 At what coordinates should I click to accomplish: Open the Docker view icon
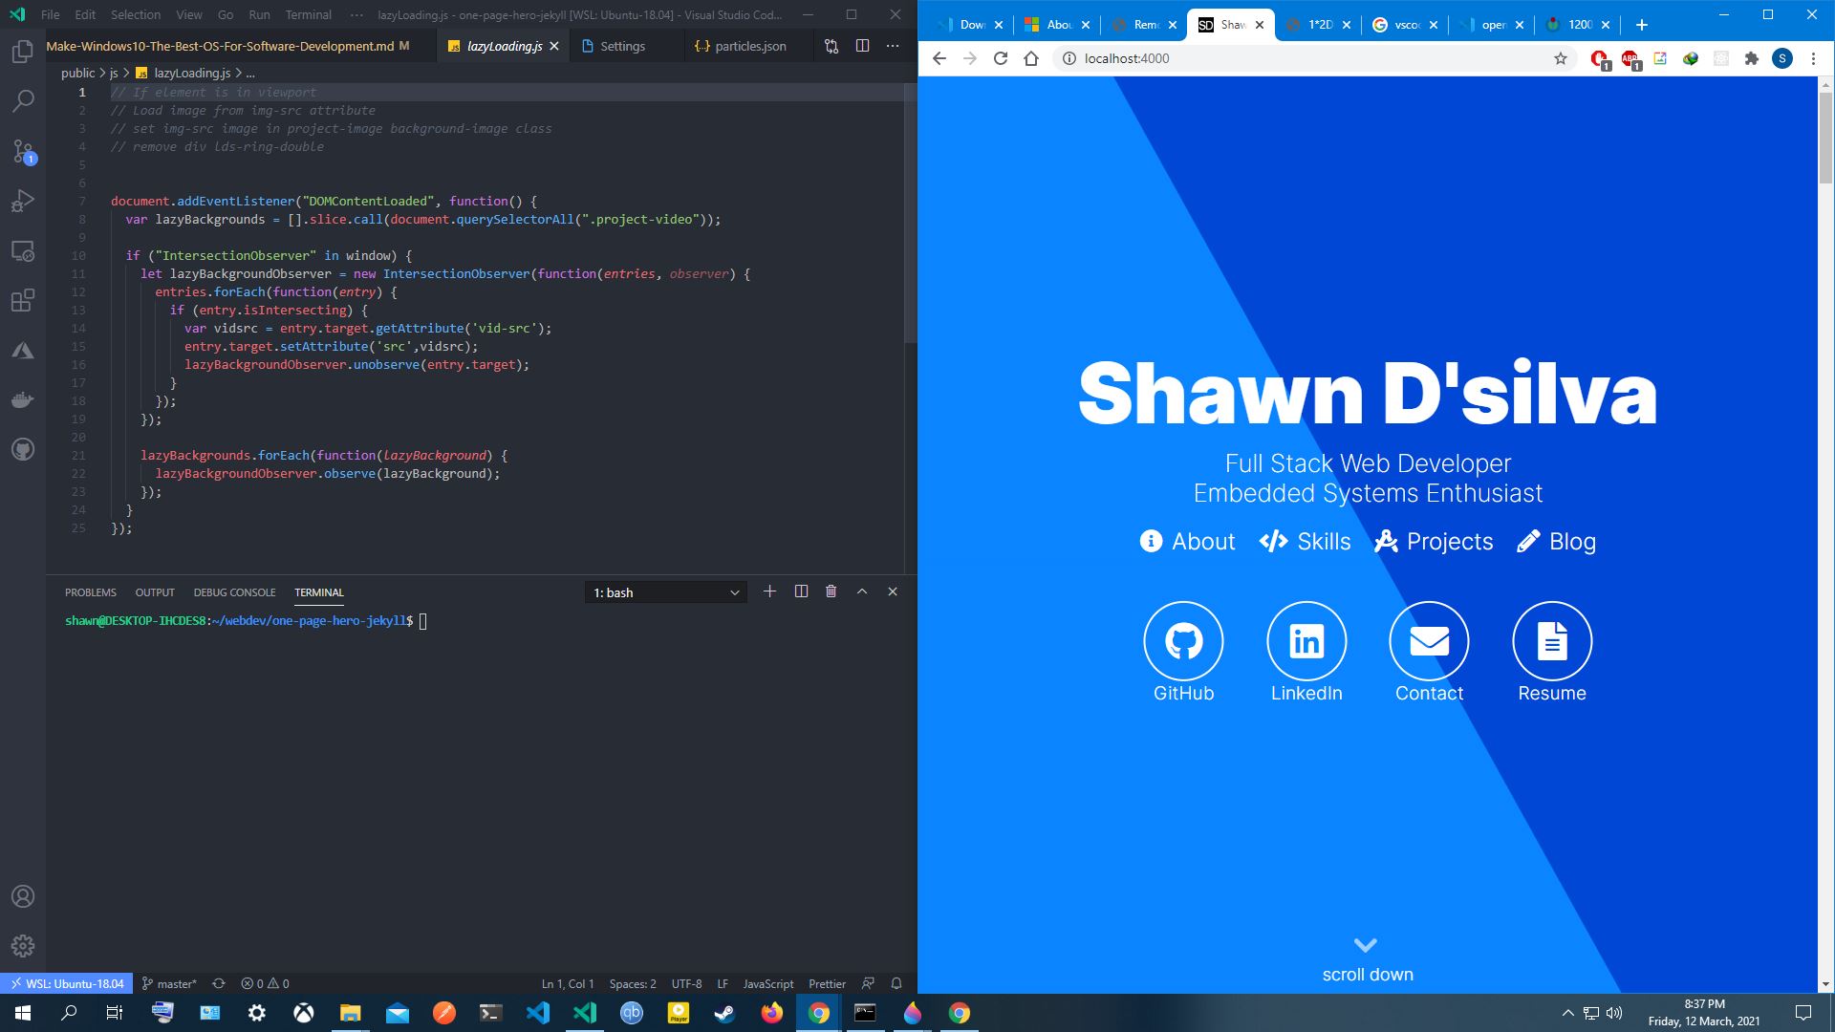23,400
